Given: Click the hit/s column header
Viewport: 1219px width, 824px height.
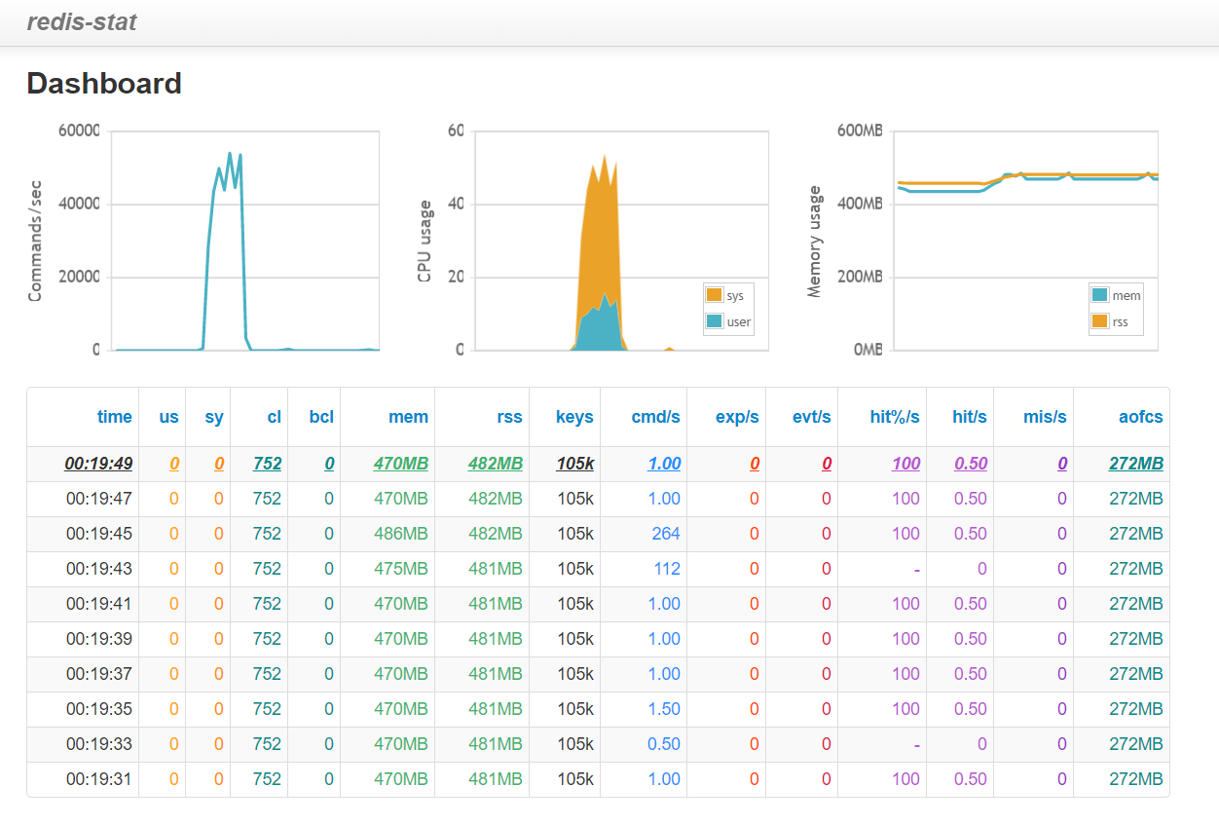Looking at the screenshot, I should click(x=970, y=417).
